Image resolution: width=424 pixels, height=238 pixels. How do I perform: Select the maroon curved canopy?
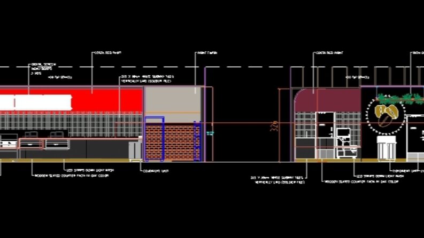click(327, 100)
